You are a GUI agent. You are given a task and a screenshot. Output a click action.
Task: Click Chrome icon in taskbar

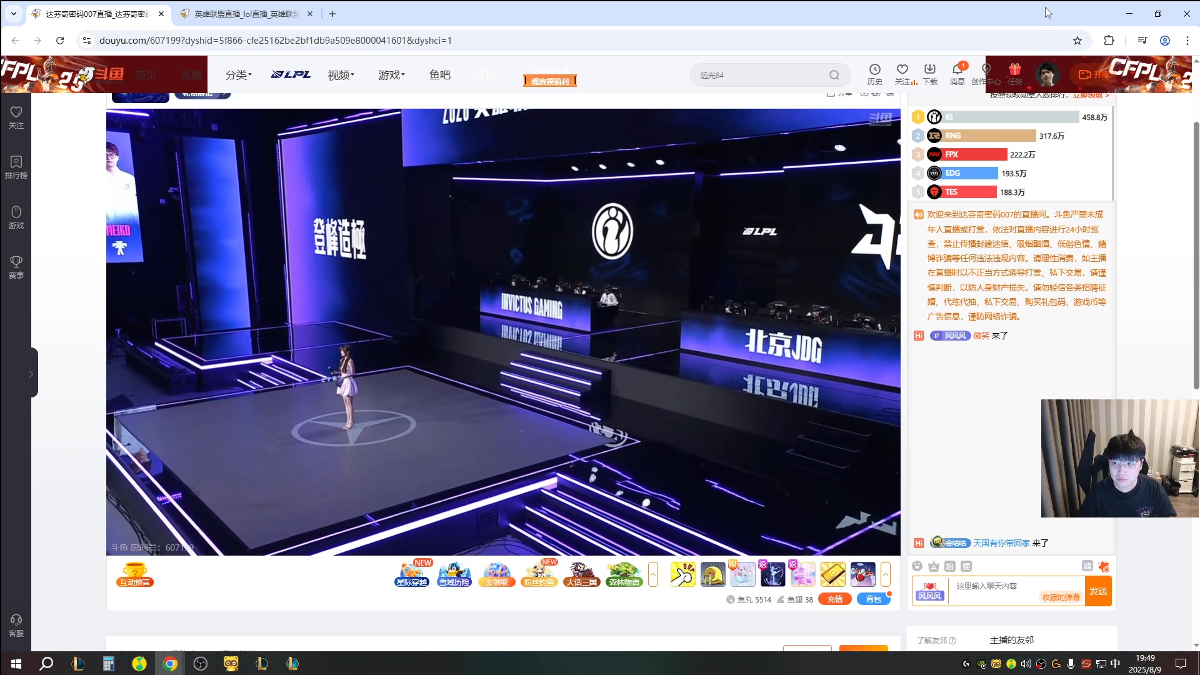point(170,663)
